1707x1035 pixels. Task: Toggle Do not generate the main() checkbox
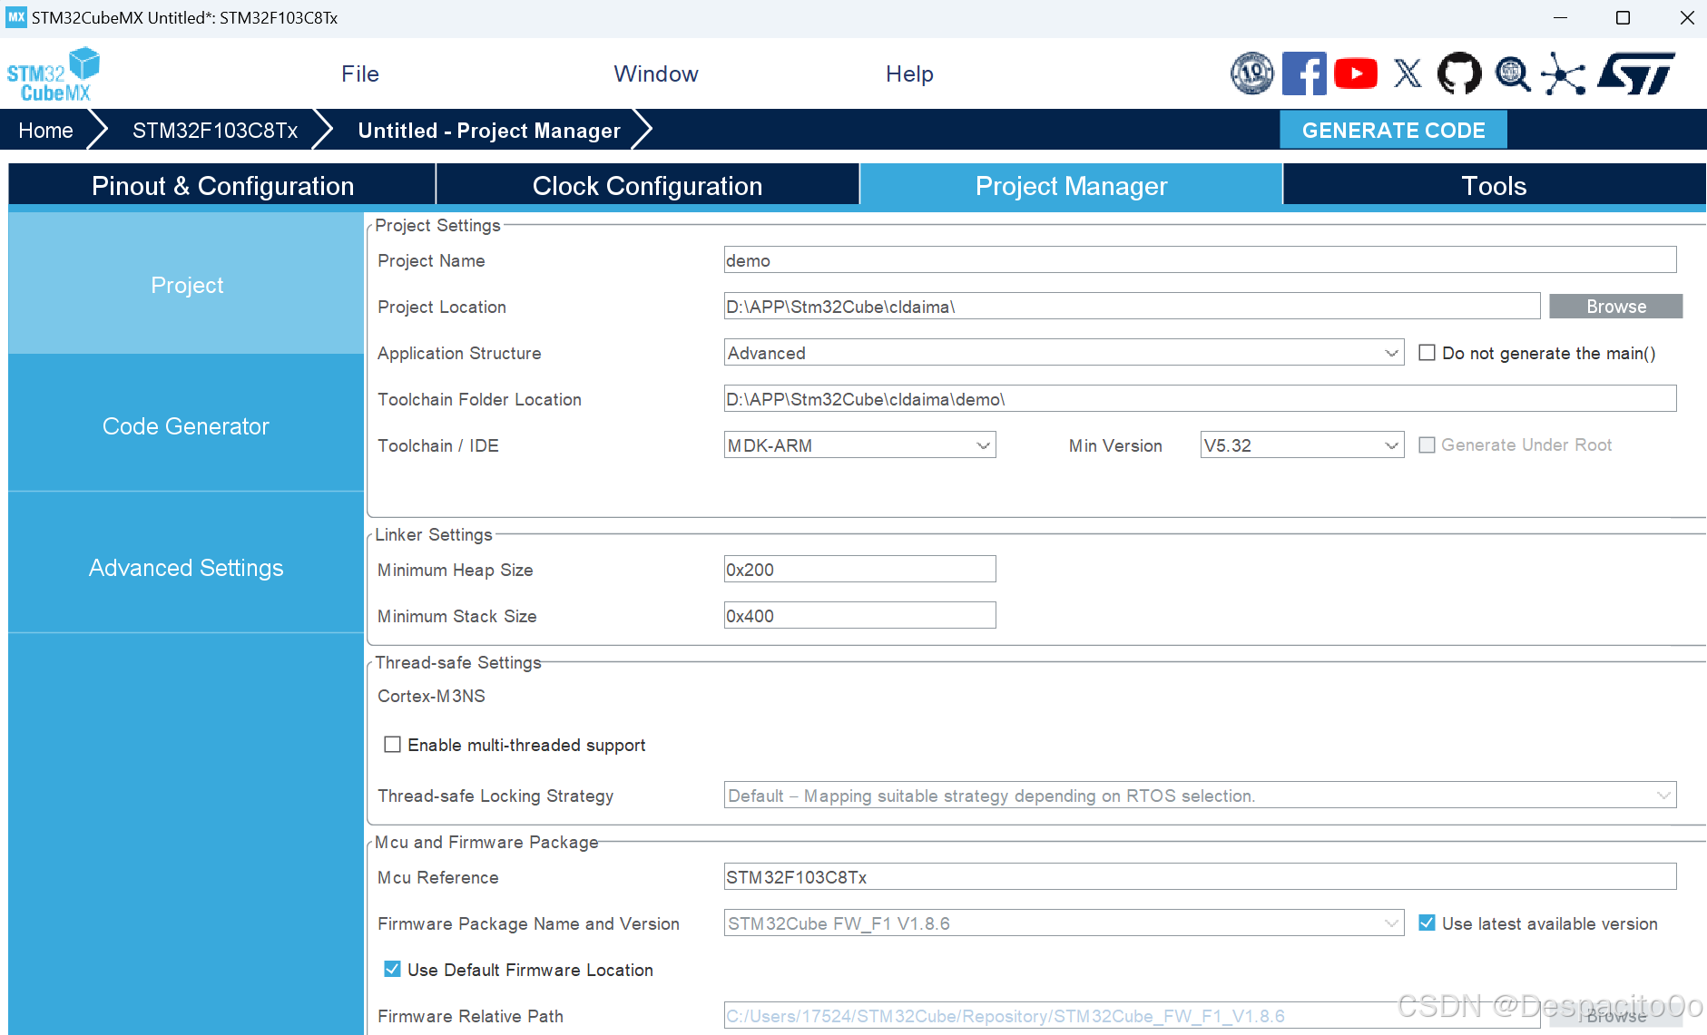click(x=1427, y=353)
